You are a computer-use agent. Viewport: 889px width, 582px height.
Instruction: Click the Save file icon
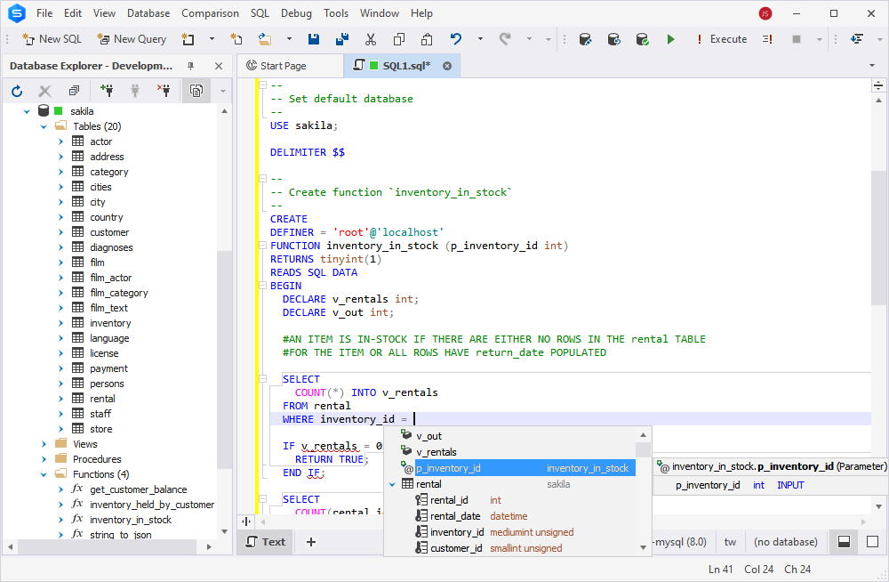313,39
